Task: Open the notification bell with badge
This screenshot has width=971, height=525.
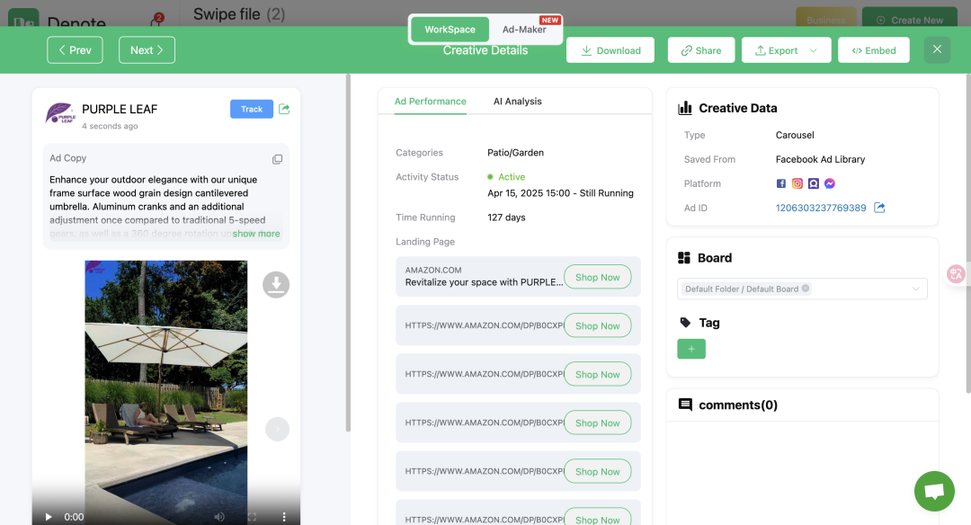Action: (156, 21)
